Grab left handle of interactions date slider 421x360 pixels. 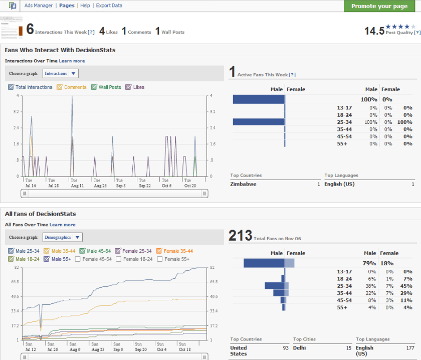pos(24,194)
